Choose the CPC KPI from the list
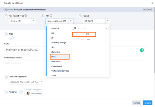 point(84,34)
